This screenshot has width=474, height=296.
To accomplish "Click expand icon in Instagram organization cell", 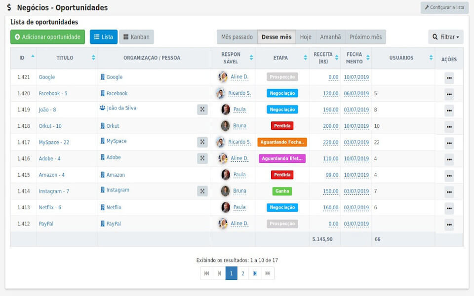I will 202,191.
